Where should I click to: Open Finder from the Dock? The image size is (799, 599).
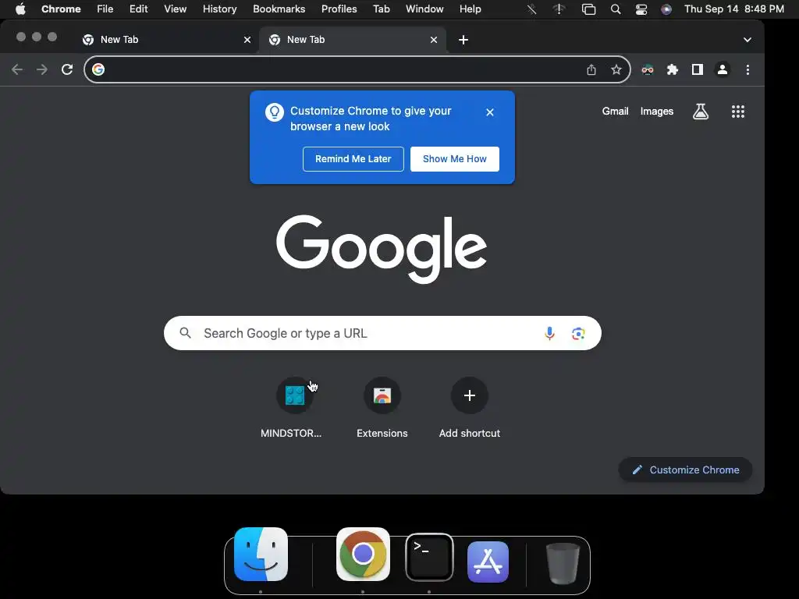coord(261,555)
